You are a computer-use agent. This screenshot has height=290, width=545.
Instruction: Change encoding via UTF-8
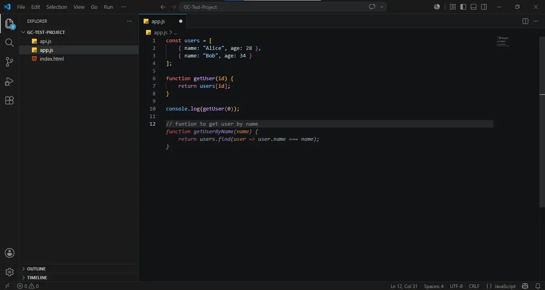(x=456, y=286)
